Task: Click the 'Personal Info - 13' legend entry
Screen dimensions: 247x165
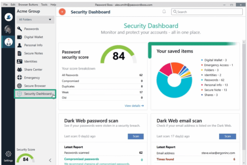Action: click(215, 85)
